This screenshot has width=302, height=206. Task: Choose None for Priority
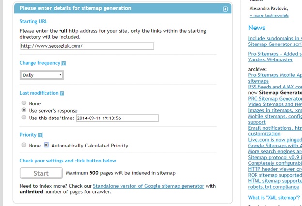point(24,145)
